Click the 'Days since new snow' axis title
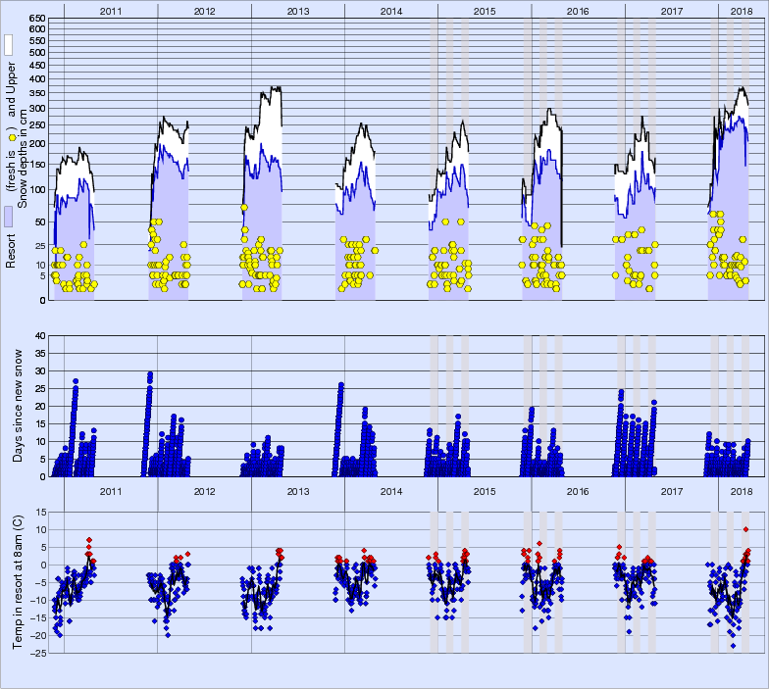Image resolution: width=769 pixels, height=689 pixels. [41, 406]
